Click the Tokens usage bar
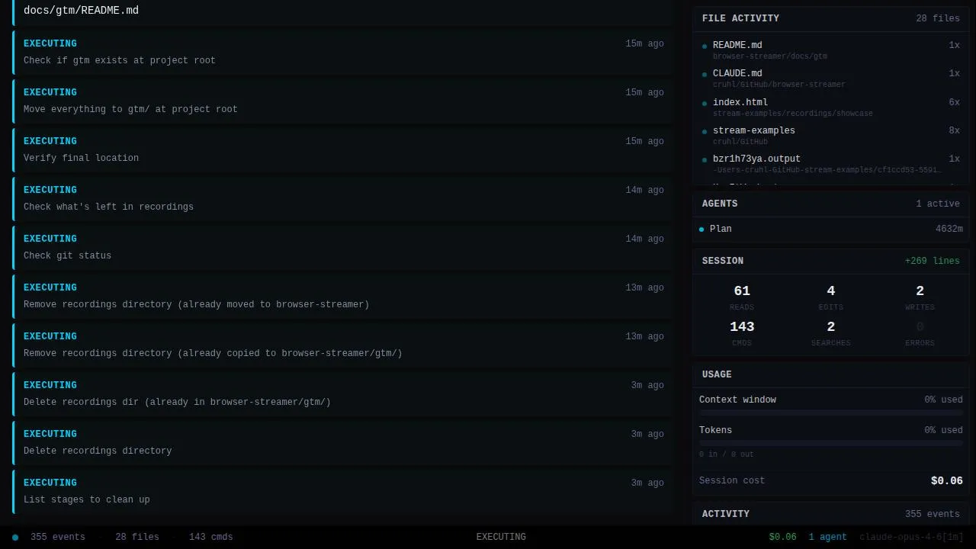The image size is (976, 549). pyautogui.click(x=831, y=443)
